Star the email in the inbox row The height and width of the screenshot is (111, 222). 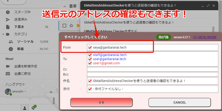(71, 26)
